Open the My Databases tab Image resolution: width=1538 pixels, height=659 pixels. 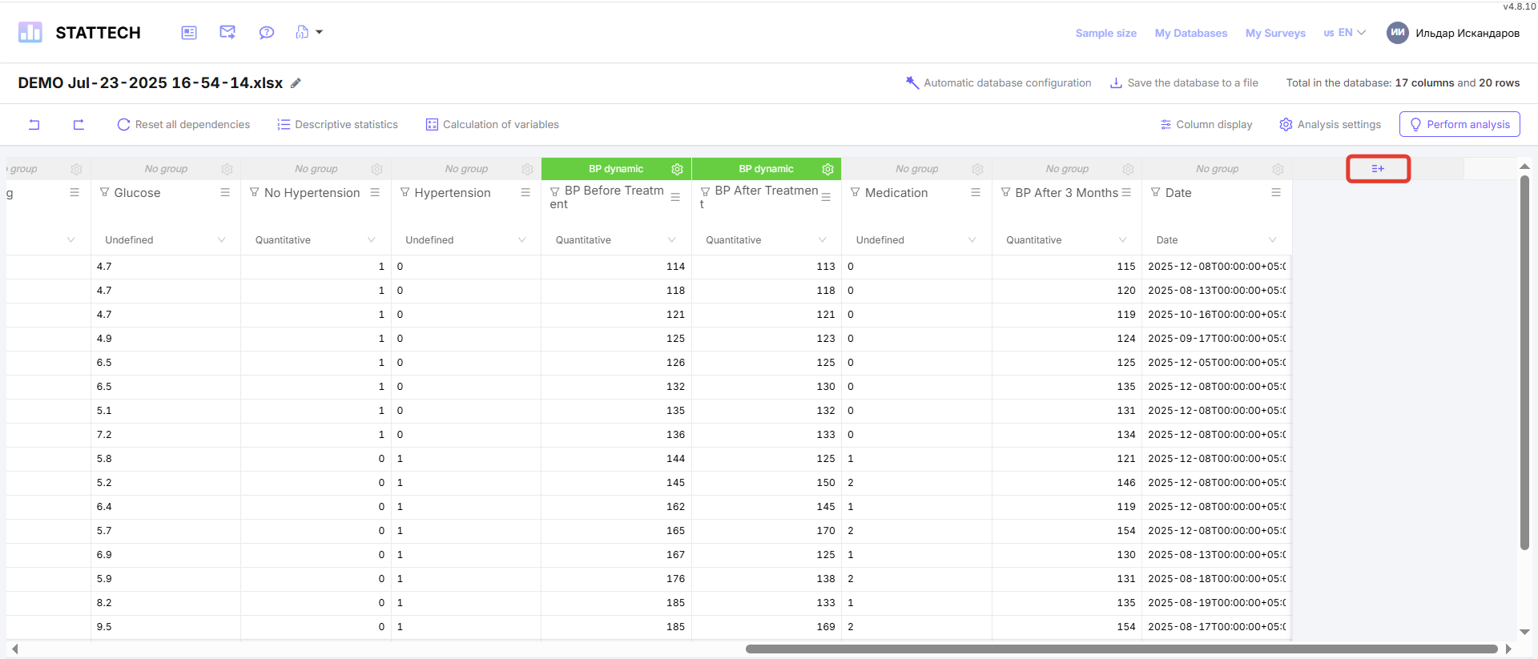click(x=1190, y=33)
